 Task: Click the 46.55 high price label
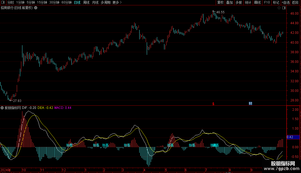pos(220,12)
